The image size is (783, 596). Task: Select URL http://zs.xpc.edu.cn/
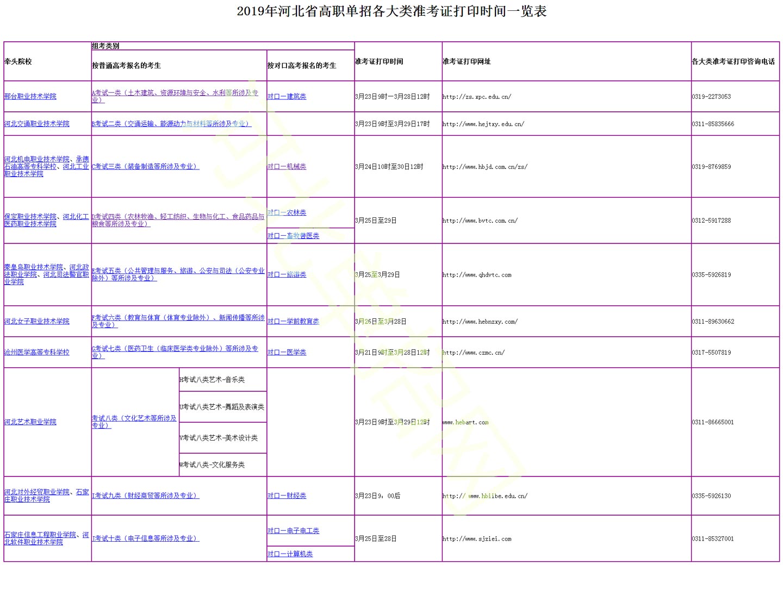point(477,97)
